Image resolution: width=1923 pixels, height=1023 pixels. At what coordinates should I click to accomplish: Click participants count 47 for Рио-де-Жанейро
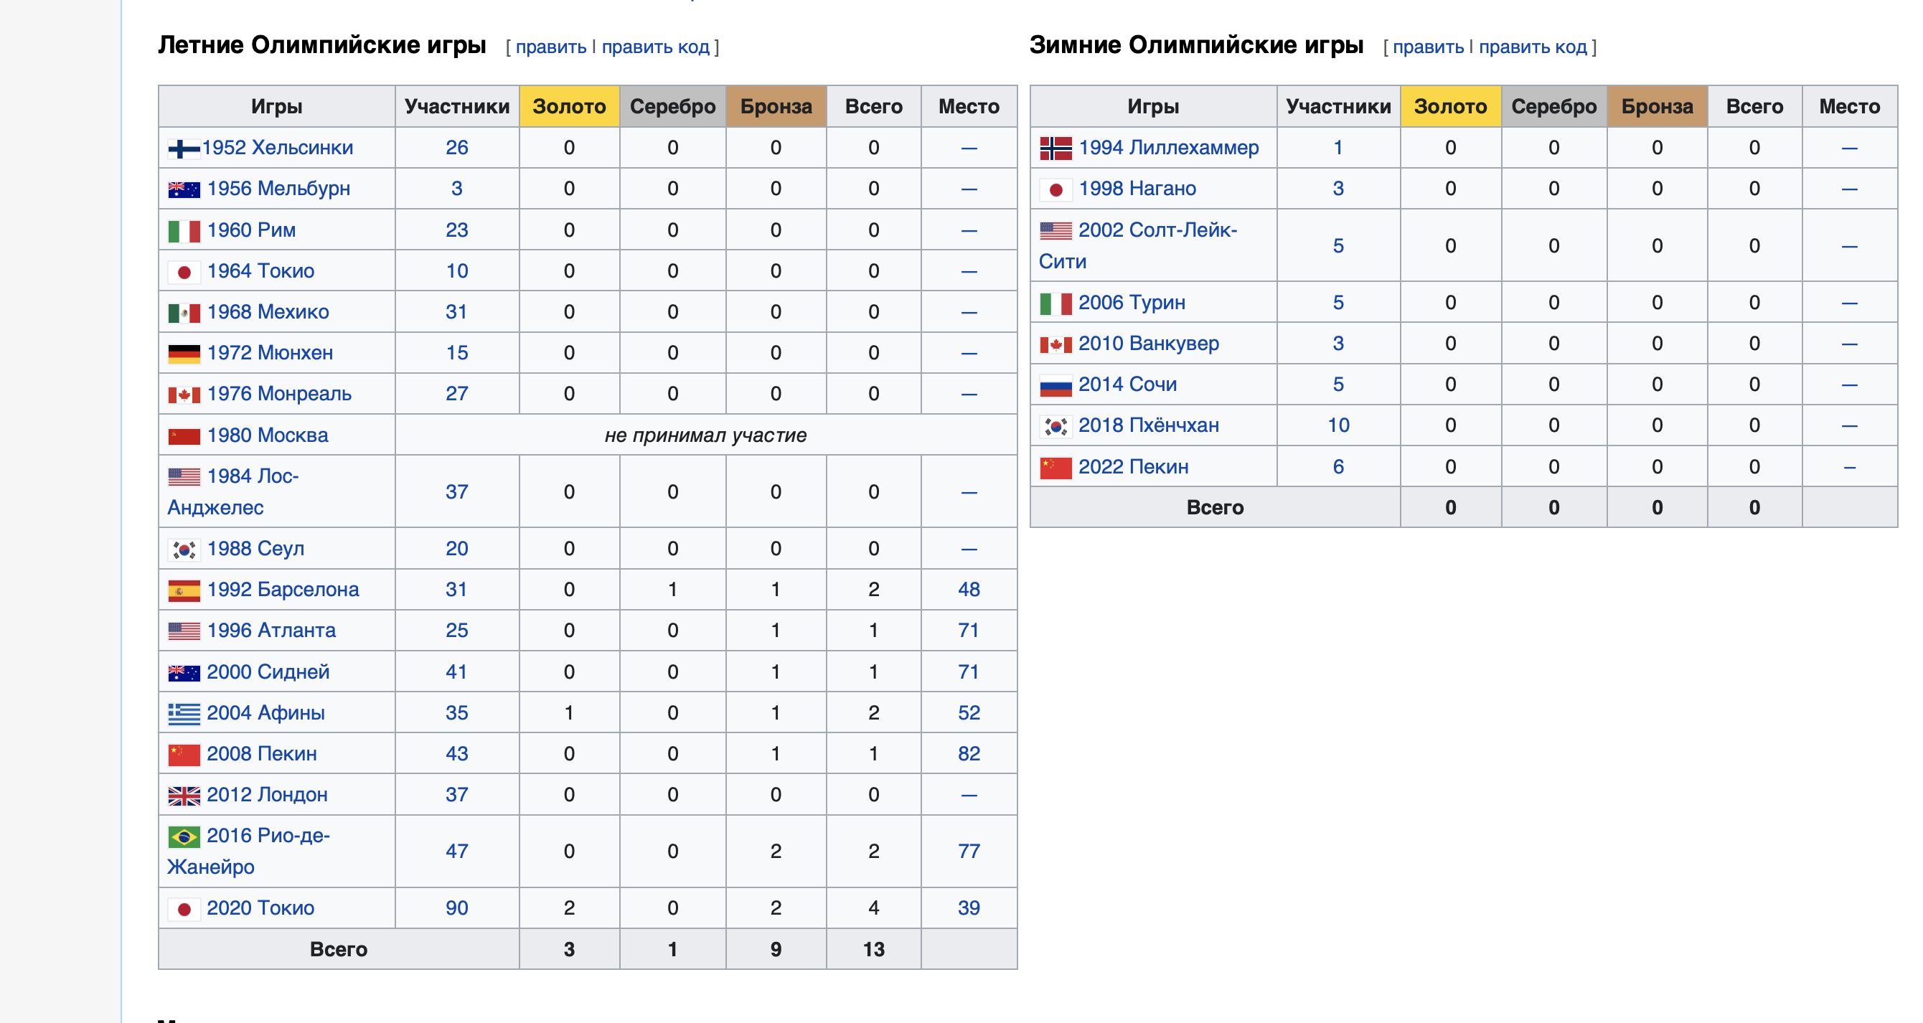[457, 852]
